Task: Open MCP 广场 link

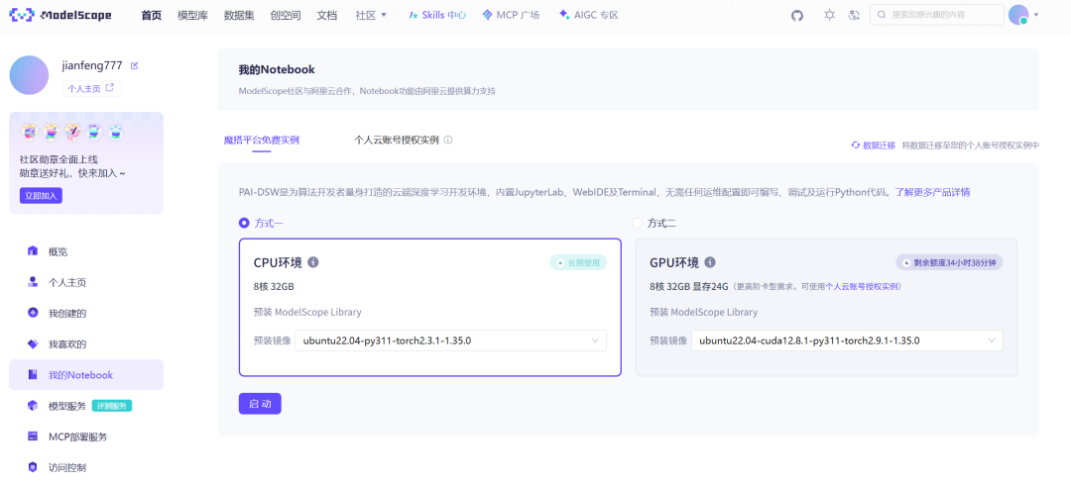Action: (511, 15)
